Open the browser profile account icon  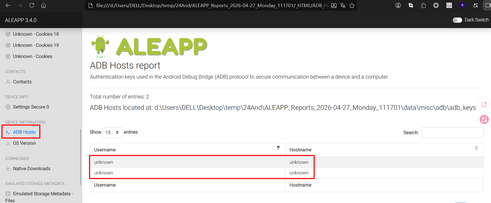[398, 5]
